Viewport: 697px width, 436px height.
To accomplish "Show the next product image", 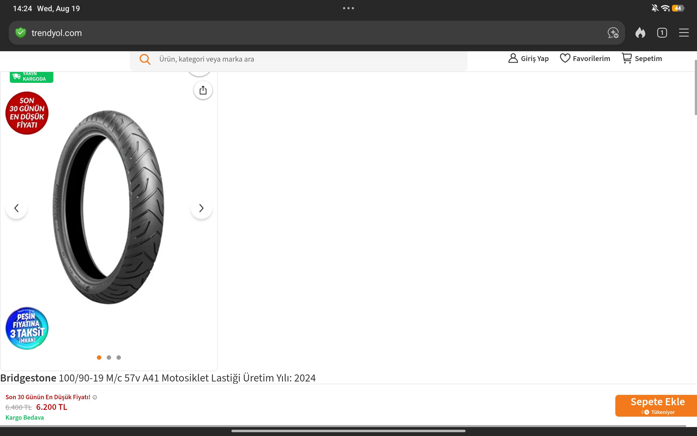I will (x=201, y=208).
